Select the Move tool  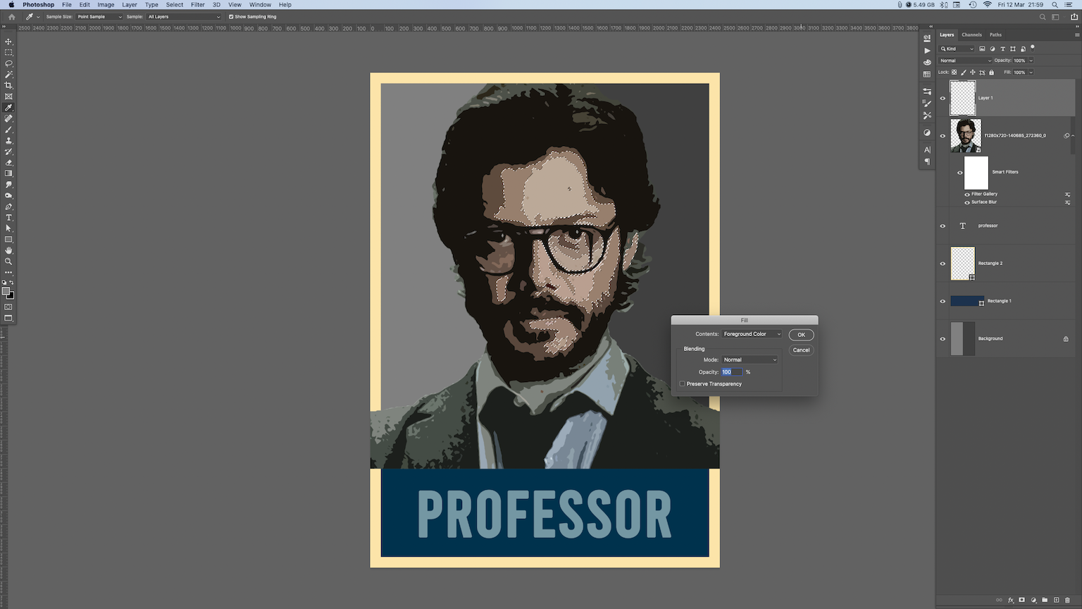[x=8, y=42]
